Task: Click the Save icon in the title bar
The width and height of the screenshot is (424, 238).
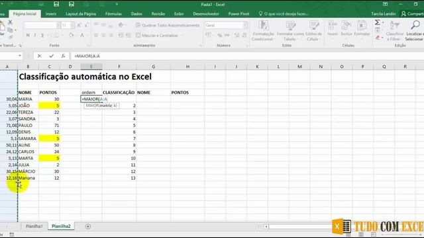Action: 56,4
